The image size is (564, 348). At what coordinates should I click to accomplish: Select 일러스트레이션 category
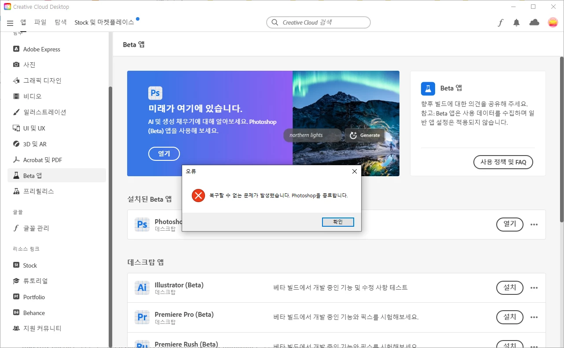tap(57, 112)
